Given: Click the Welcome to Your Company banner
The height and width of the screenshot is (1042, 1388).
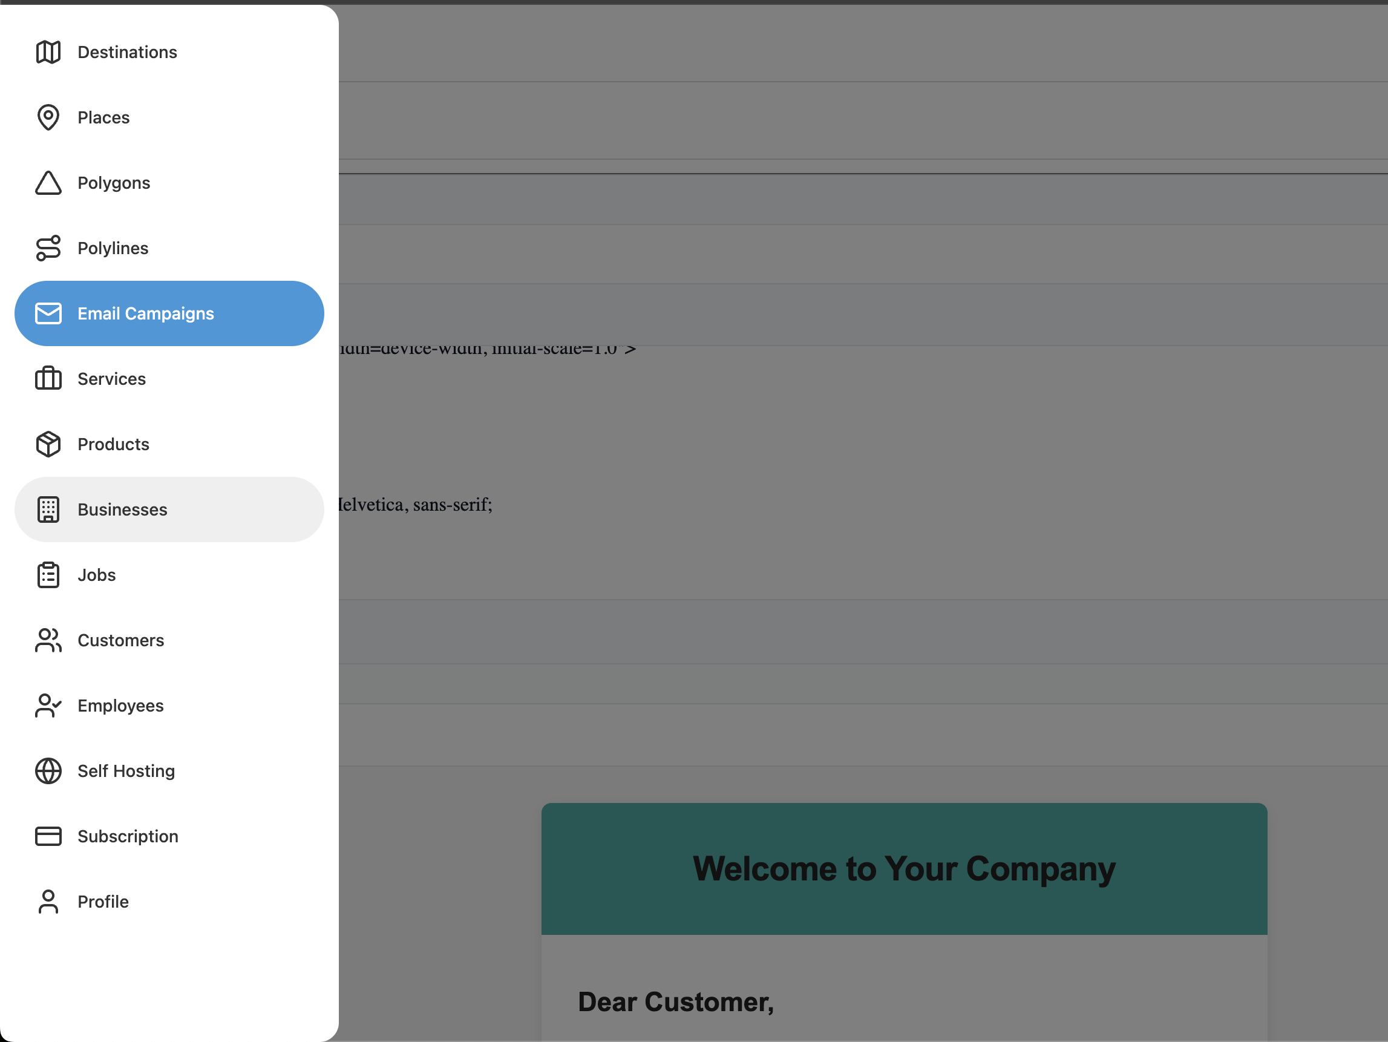Looking at the screenshot, I should (x=903, y=869).
